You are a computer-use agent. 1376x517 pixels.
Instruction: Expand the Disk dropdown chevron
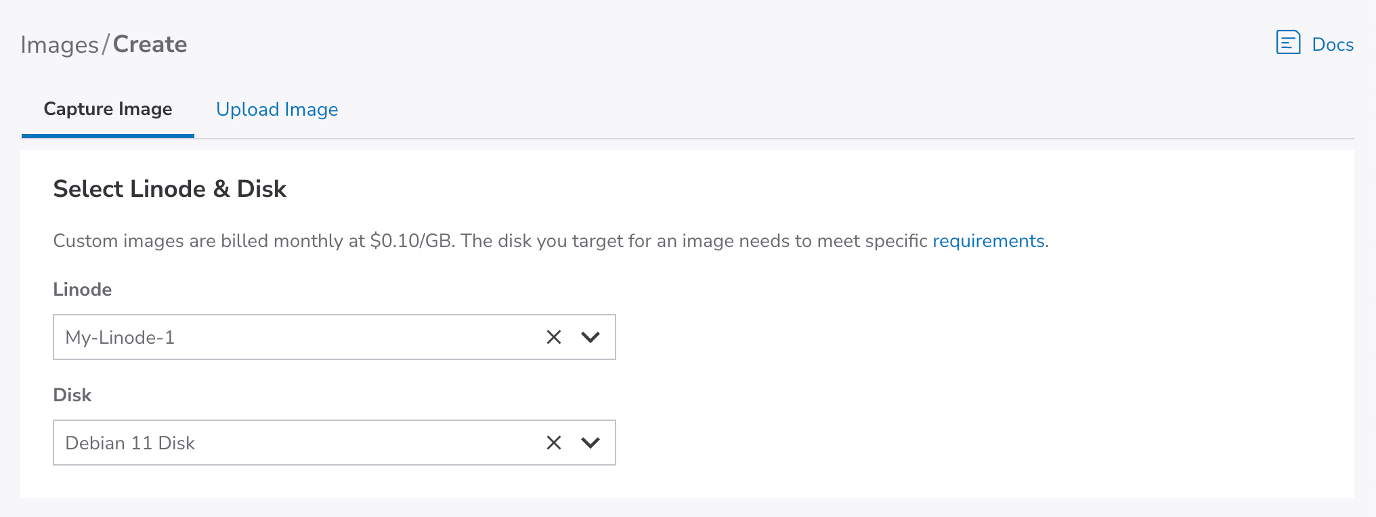coord(590,443)
